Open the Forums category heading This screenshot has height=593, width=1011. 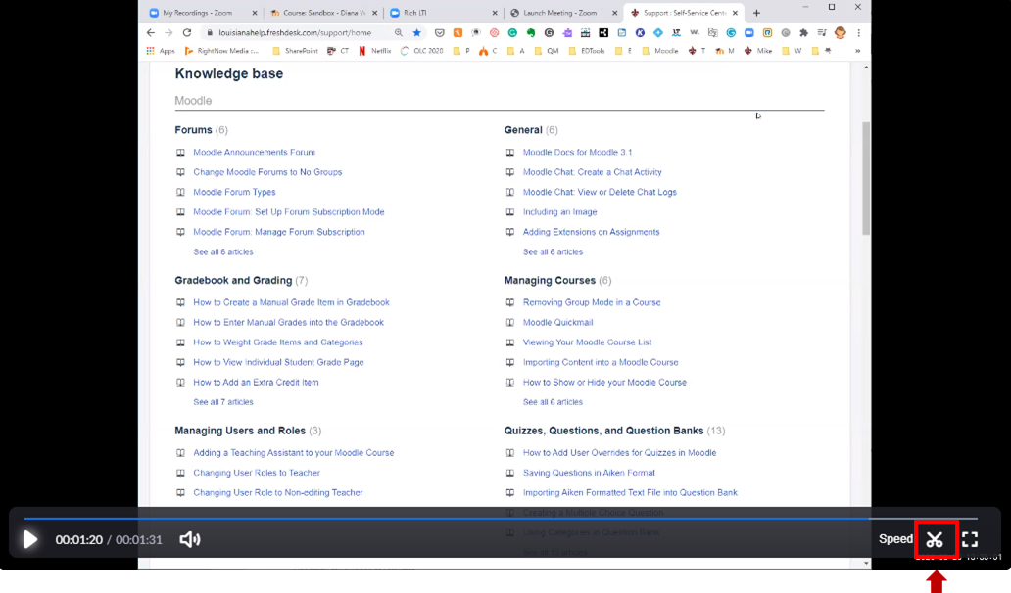[193, 130]
